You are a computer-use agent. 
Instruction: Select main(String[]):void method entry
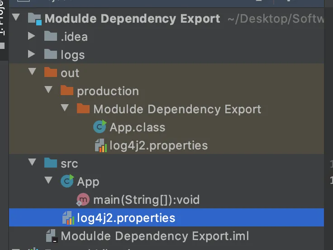(x=146, y=200)
